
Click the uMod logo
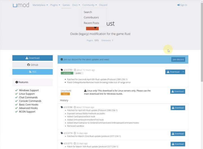click(x=21, y=5)
